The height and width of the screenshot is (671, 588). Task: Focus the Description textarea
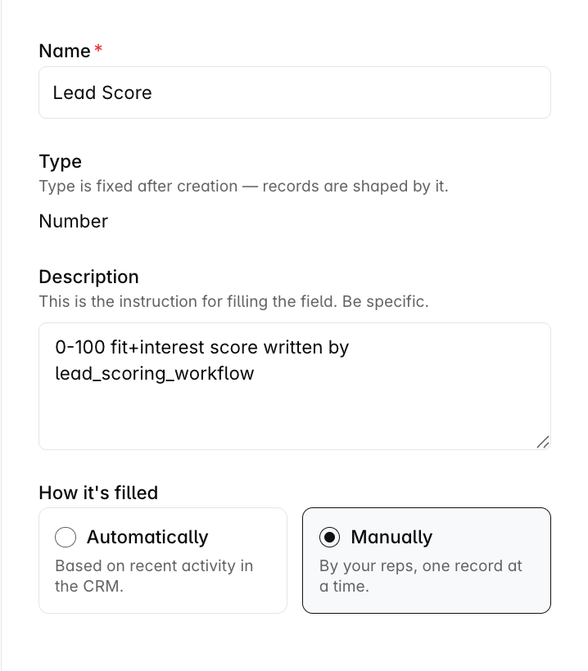click(295, 386)
